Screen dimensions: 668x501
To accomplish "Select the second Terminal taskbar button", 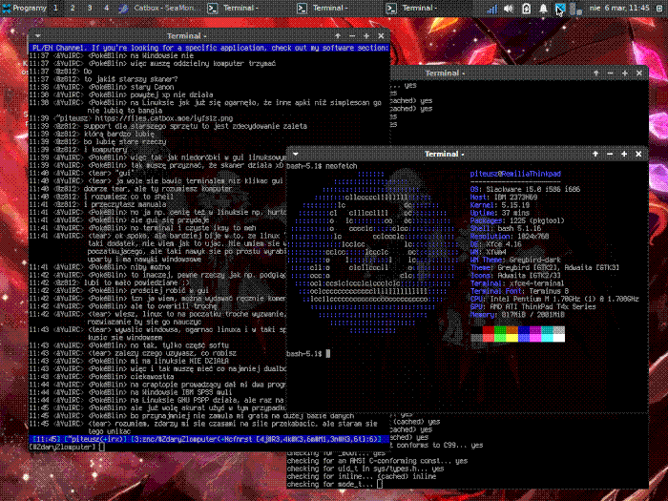I will (x=338, y=8).
